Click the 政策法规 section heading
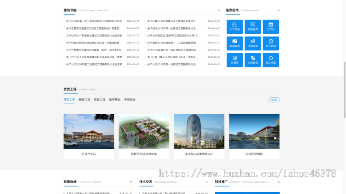 [70, 182]
